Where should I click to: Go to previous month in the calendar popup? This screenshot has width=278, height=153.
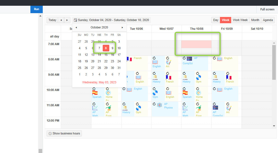point(76,27)
